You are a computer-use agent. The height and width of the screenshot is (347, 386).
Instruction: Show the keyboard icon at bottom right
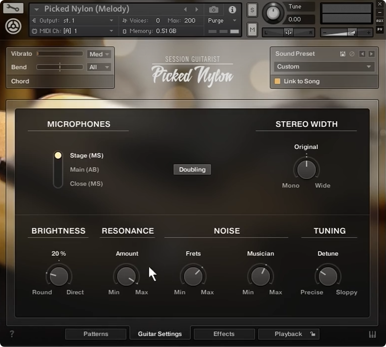(372, 334)
